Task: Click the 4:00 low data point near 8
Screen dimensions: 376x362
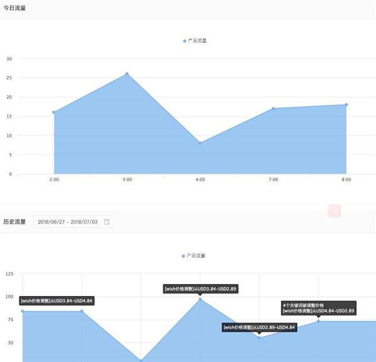Action: (x=201, y=143)
